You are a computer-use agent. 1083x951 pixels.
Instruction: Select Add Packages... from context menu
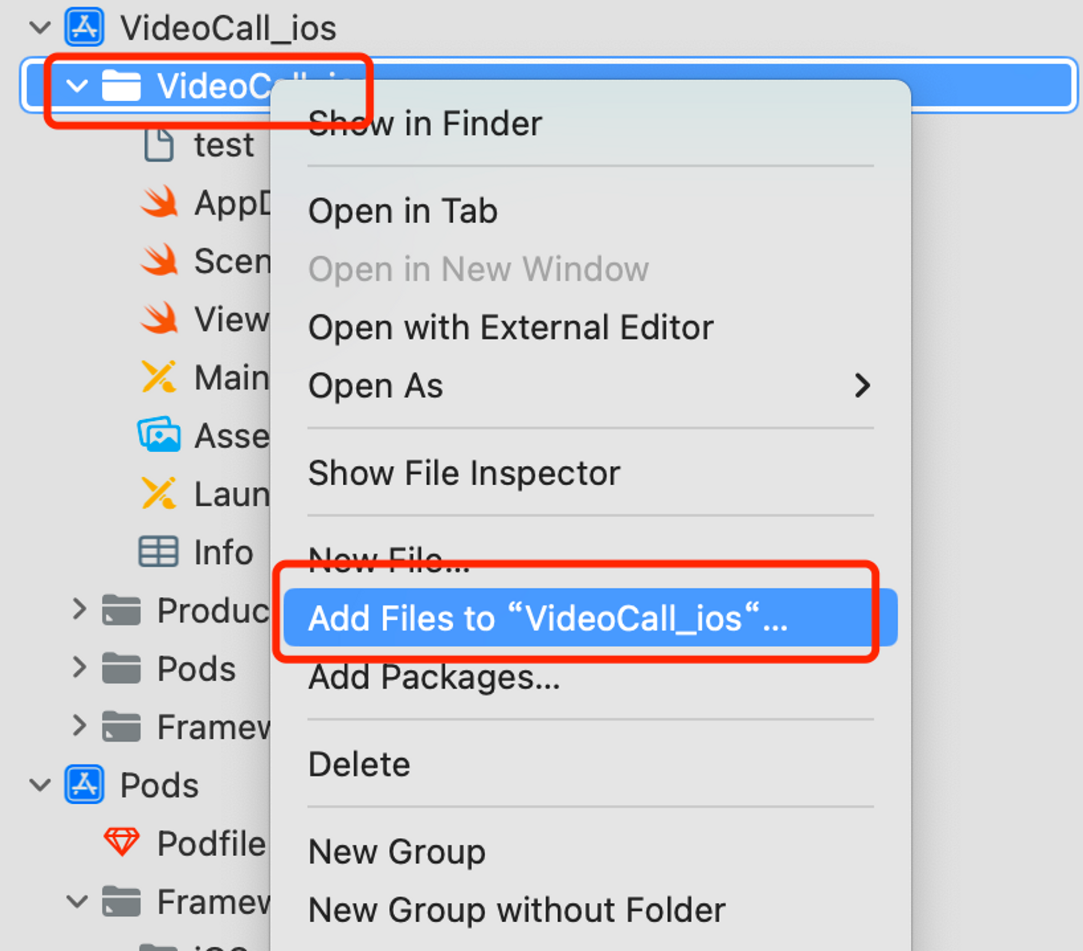coord(434,677)
